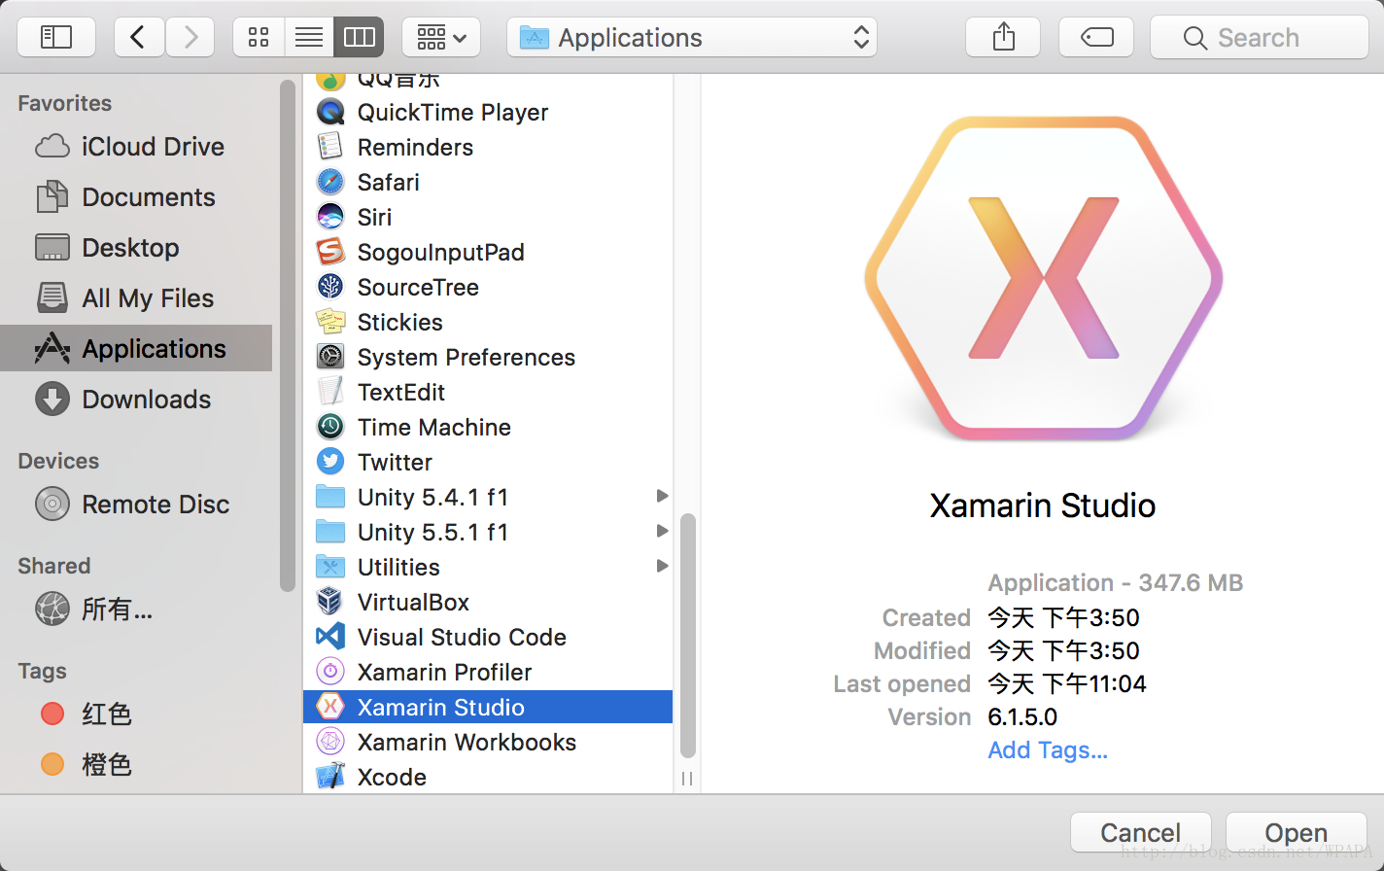Select the red 红色 tag
The height and width of the screenshot is (871, 1384).
pyautogui.click(x=136, y=714)
